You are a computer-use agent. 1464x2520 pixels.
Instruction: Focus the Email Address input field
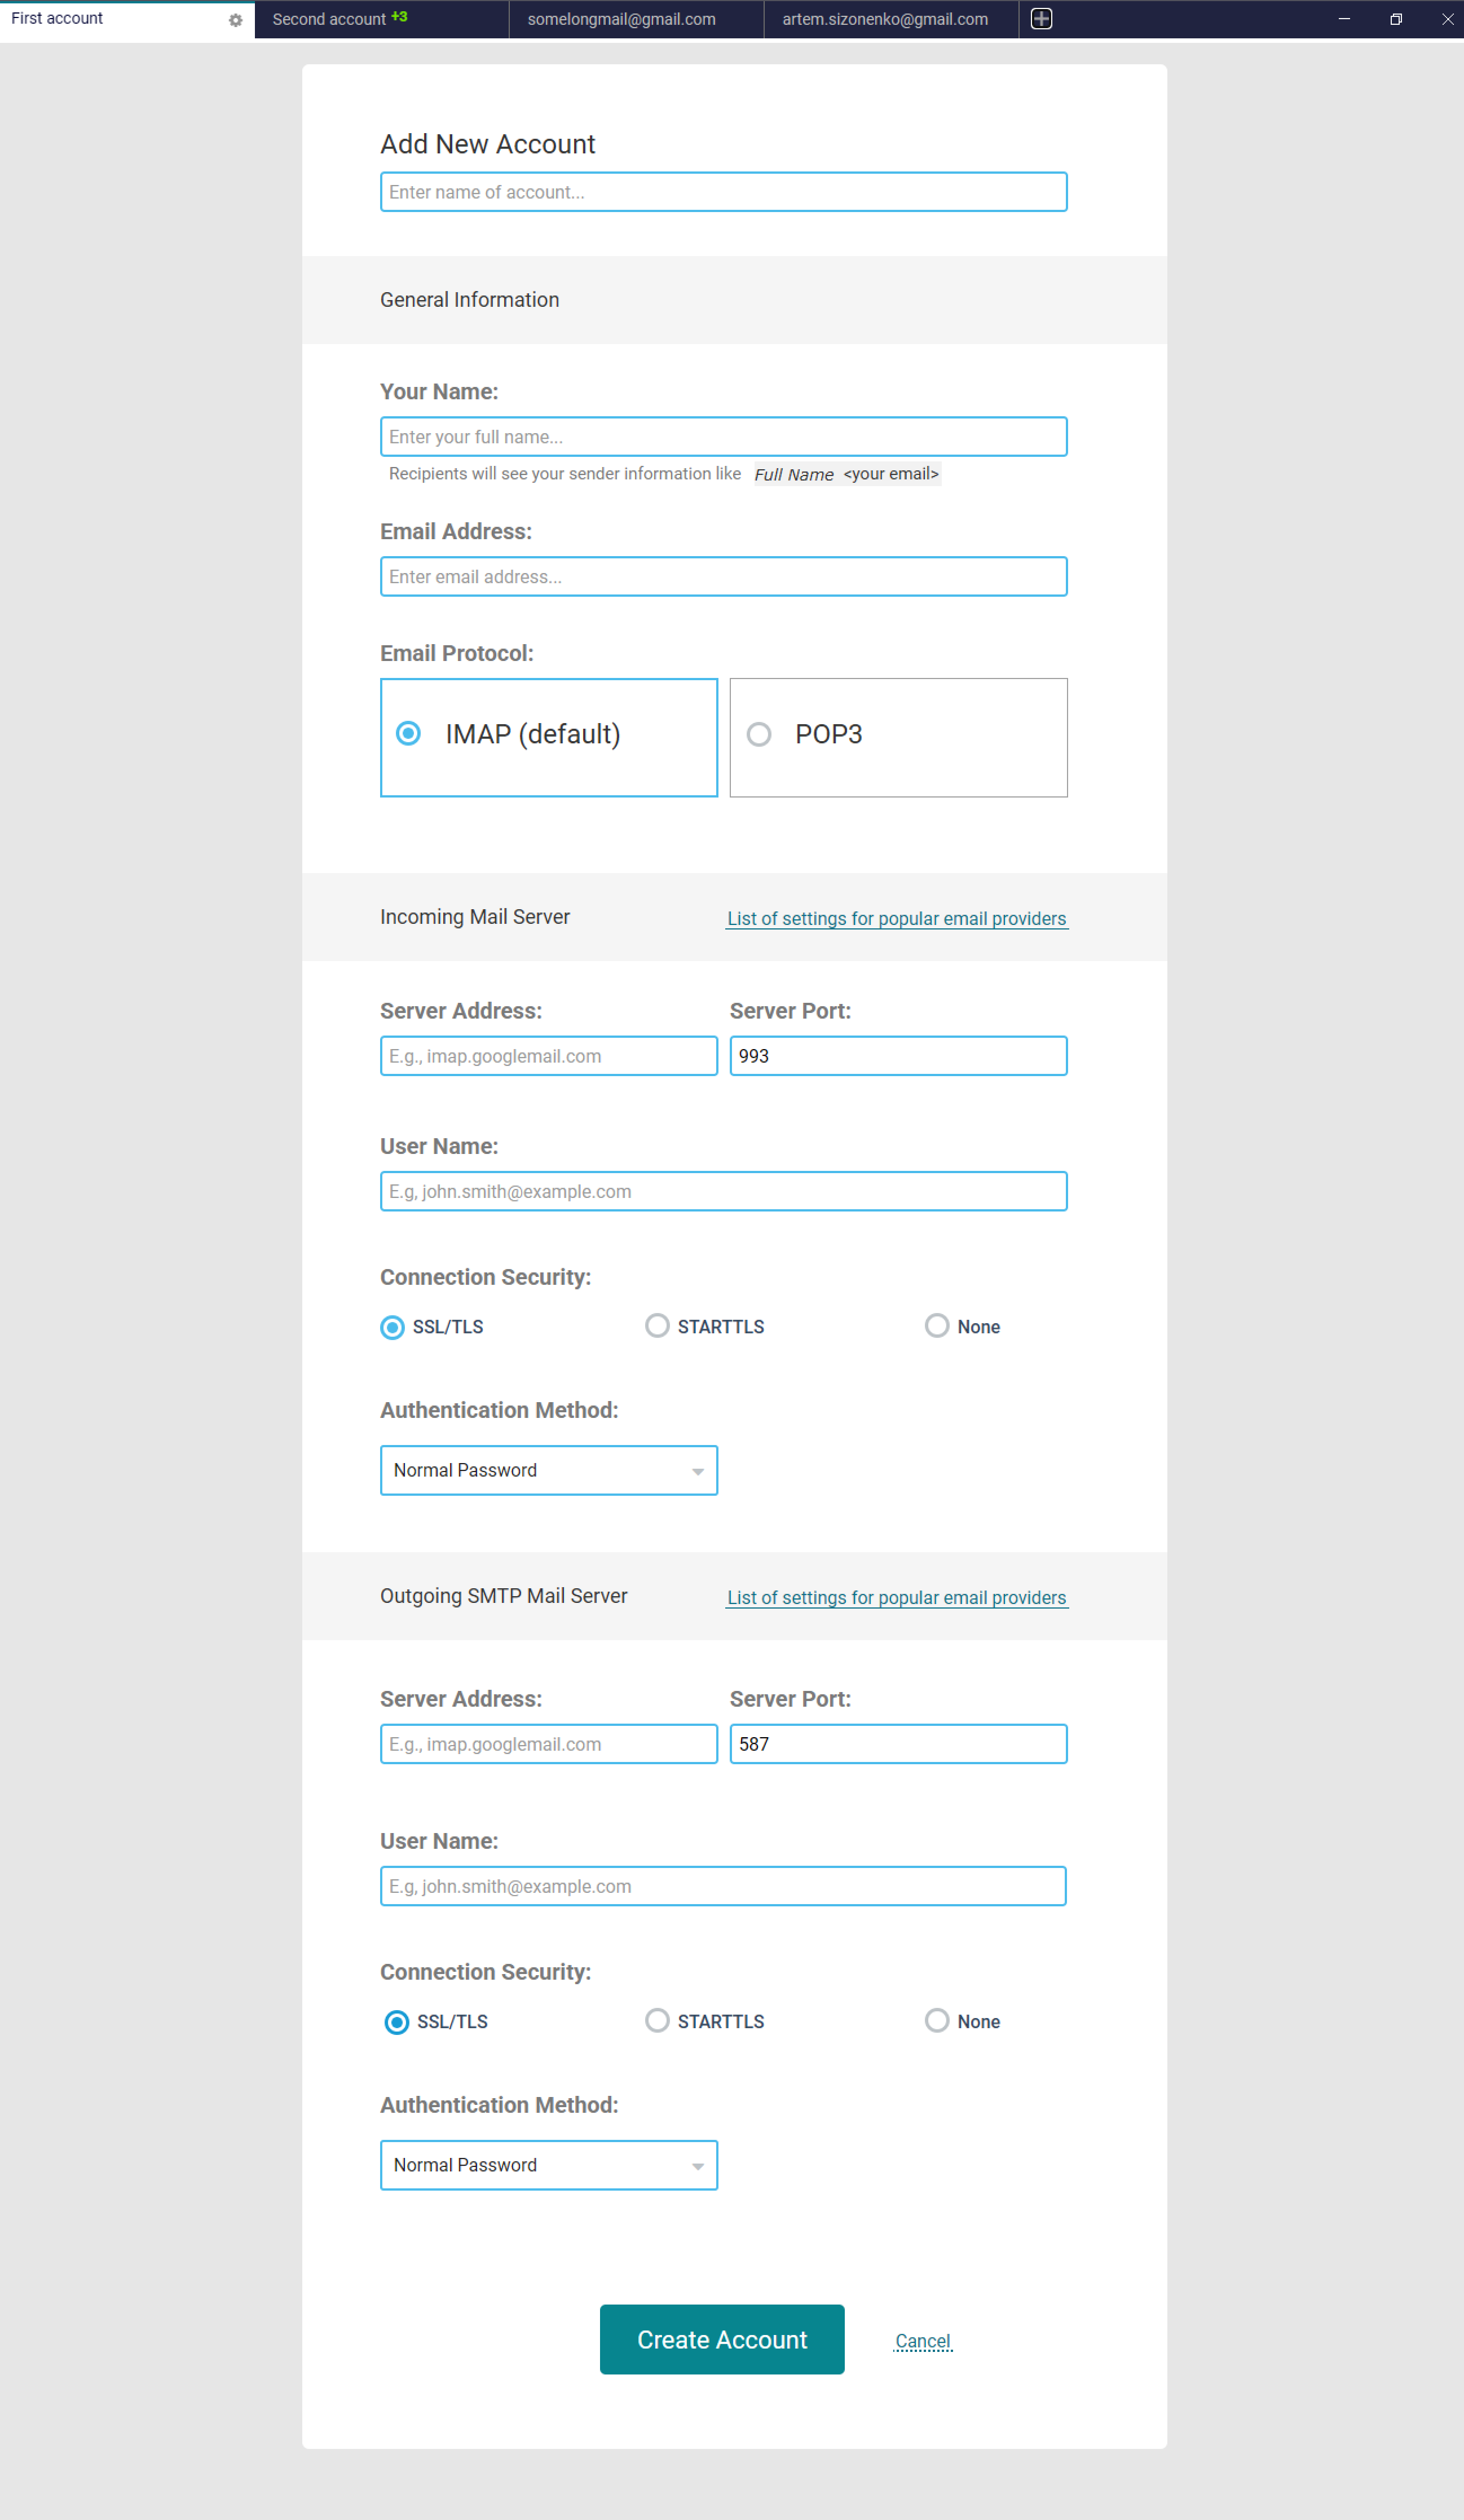[x=723, y=577]
